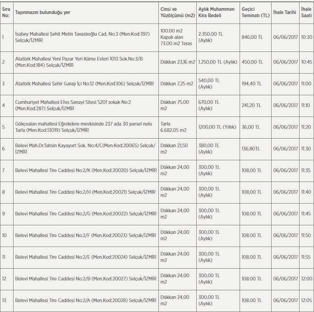Click the 'Sıra No:' column header
The image size is (314, 312).
pyautogui.click(x=6, y=12)
